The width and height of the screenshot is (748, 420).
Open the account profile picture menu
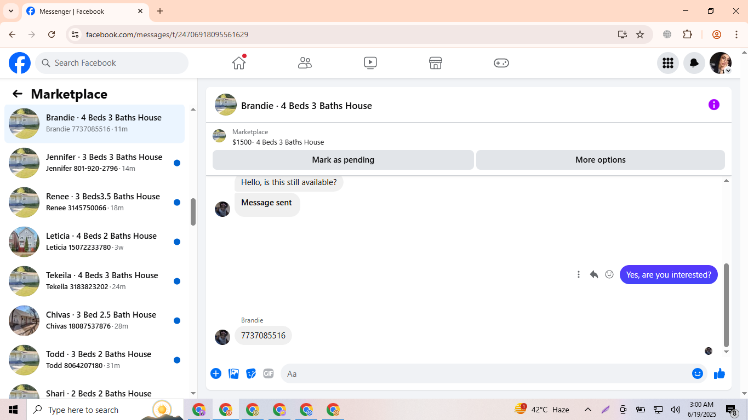[721, 63]
